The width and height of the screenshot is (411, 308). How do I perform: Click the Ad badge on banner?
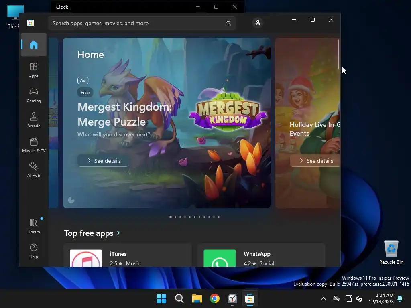tap(83, 80)
